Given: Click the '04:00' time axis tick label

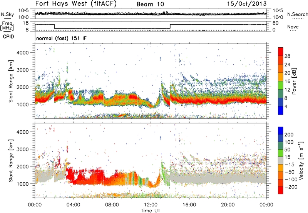Looking at the screenshot, I should [73, 205].
